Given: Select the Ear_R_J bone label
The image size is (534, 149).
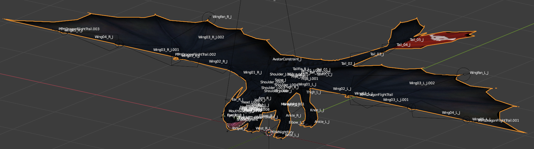Looking at the screenshot, I should (x=237, y=100).
